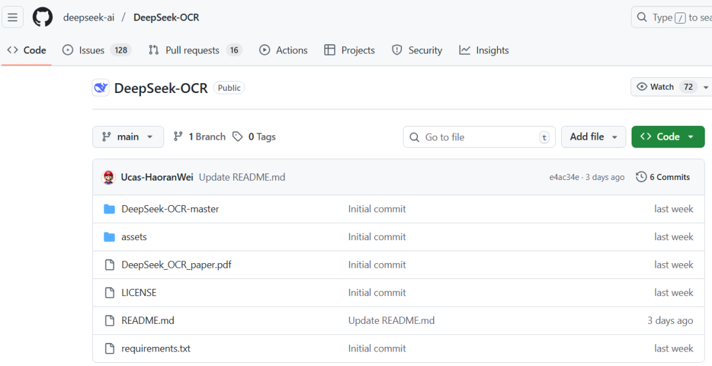Click the branch icon beside 1 Branch
The height and width of the screenshot is (366, 712).
[x=178, y=137]
